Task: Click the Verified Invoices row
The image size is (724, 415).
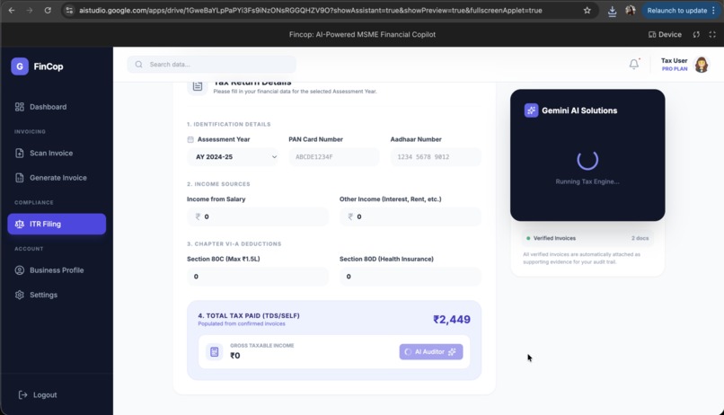Action: pos(587,238)
